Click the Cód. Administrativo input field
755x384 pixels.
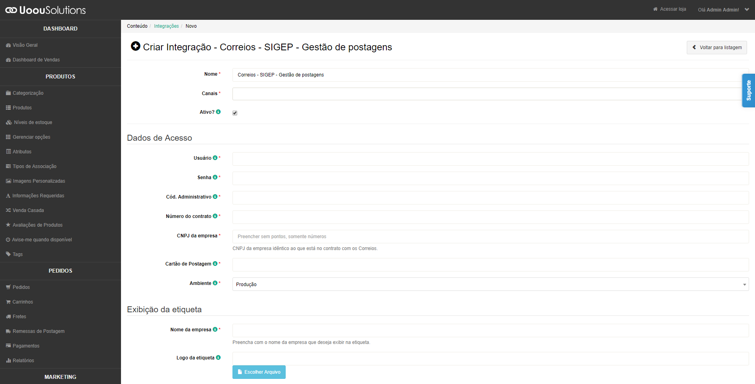coord(490,198)
